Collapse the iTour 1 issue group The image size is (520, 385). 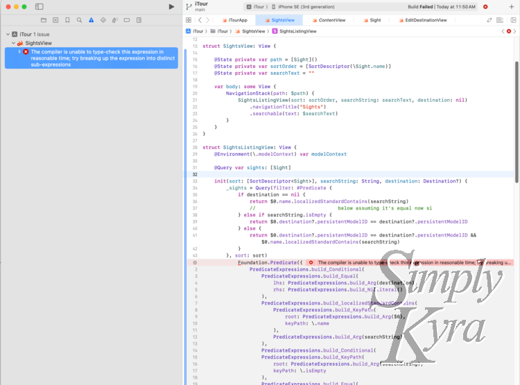[x=8, y=34]
